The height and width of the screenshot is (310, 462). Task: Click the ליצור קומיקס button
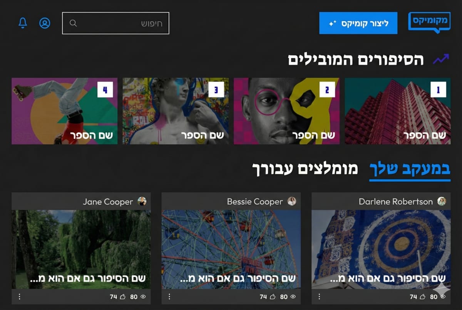358,23
